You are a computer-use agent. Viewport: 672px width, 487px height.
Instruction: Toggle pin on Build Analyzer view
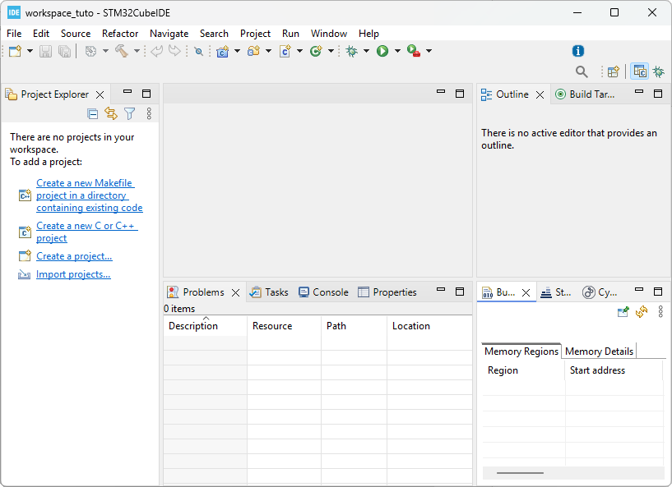pyautogui.click(x=623, y=312)
